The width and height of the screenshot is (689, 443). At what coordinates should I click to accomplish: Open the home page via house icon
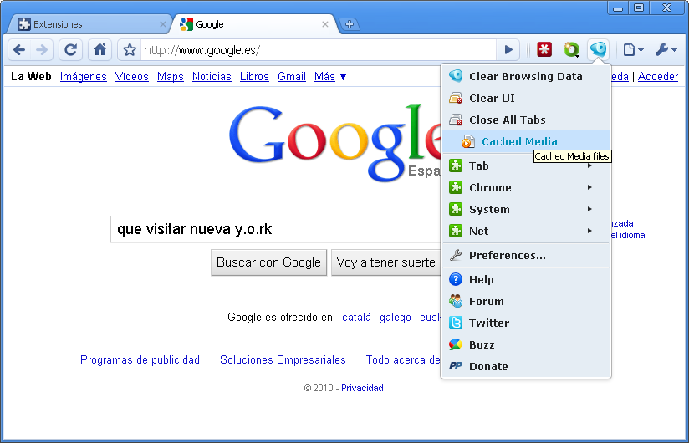(x=100, y=50)
